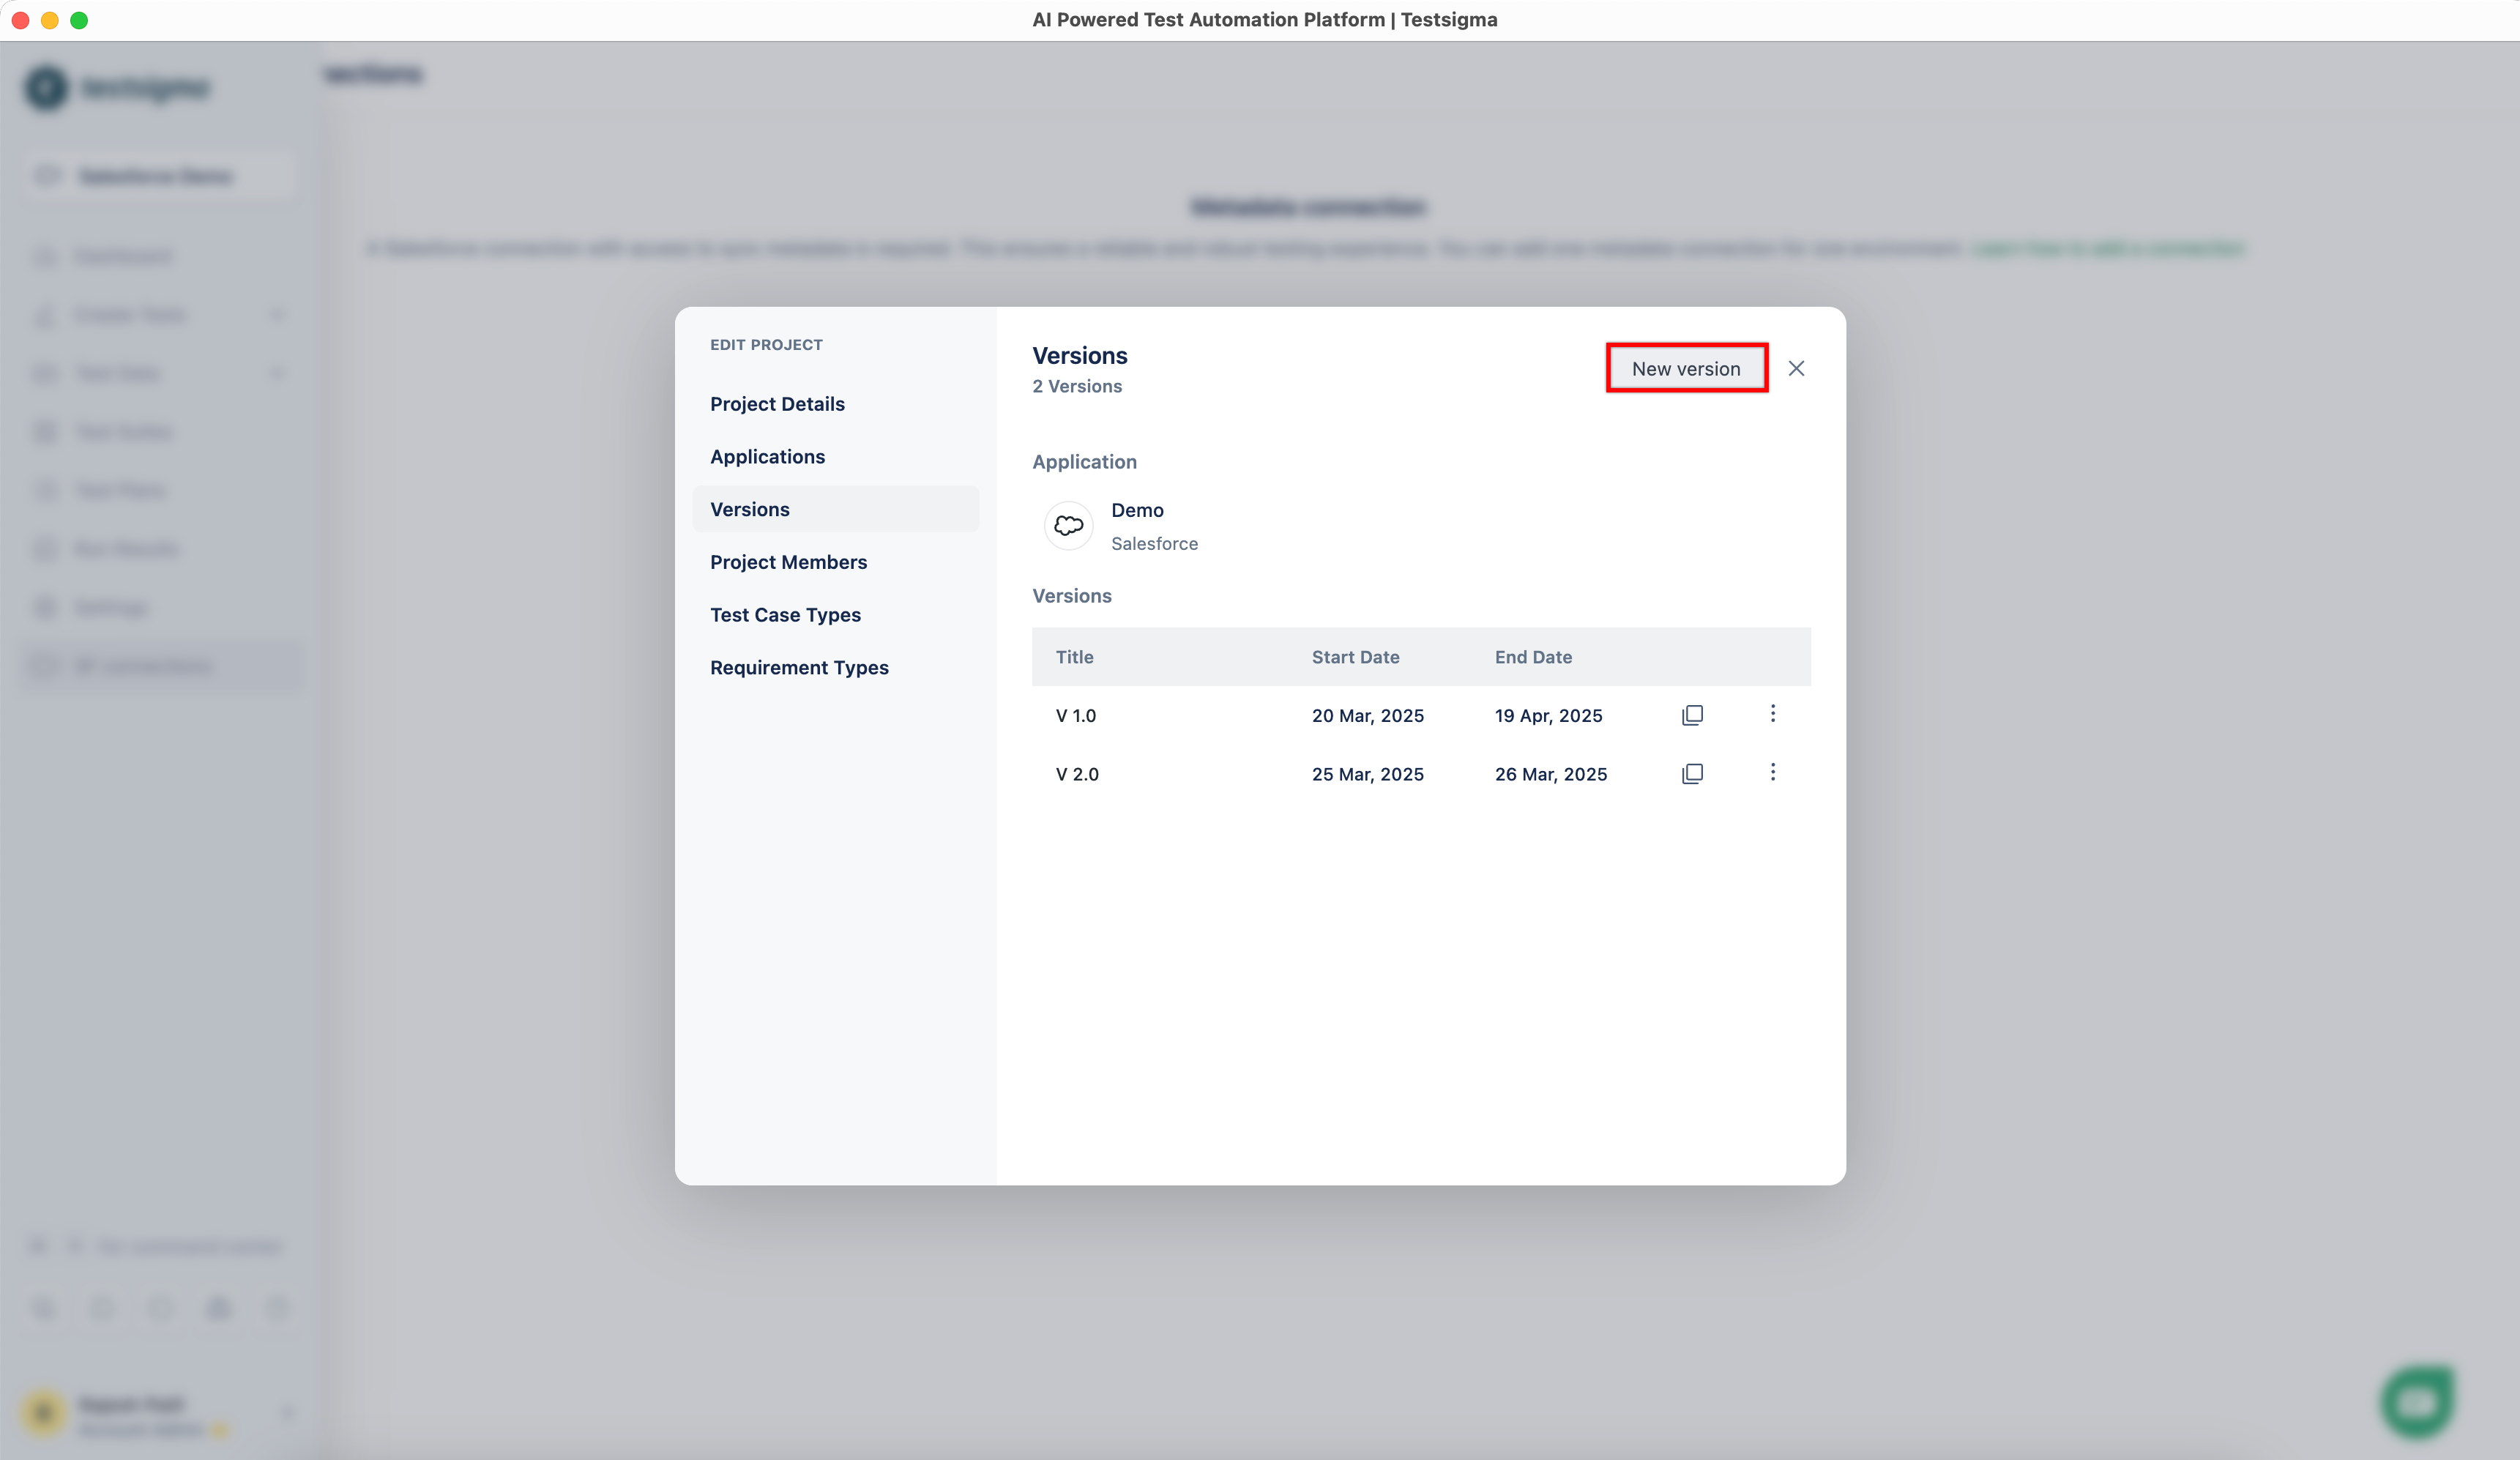The height and width of the screenshot is (1460, 2520).
Task: Open the three-dot menu for V 1.0
Action: tap(1772, 713)
